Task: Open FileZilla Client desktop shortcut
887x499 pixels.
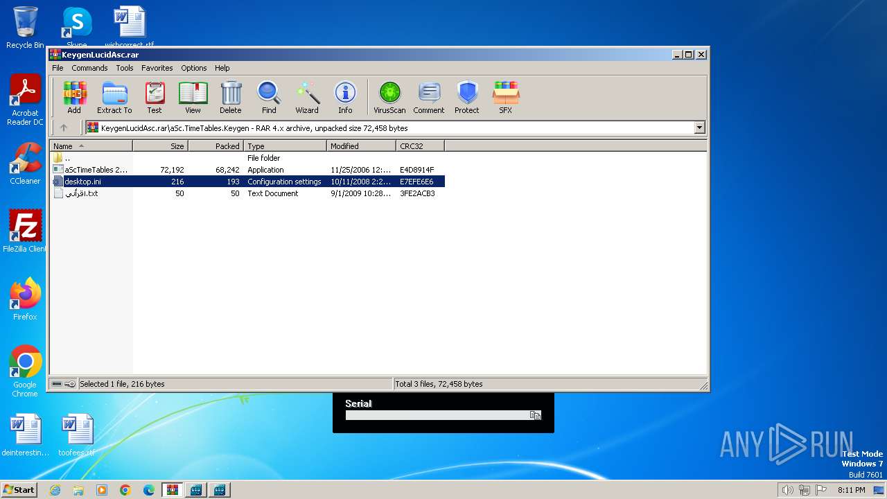Action: coord(25,231)
